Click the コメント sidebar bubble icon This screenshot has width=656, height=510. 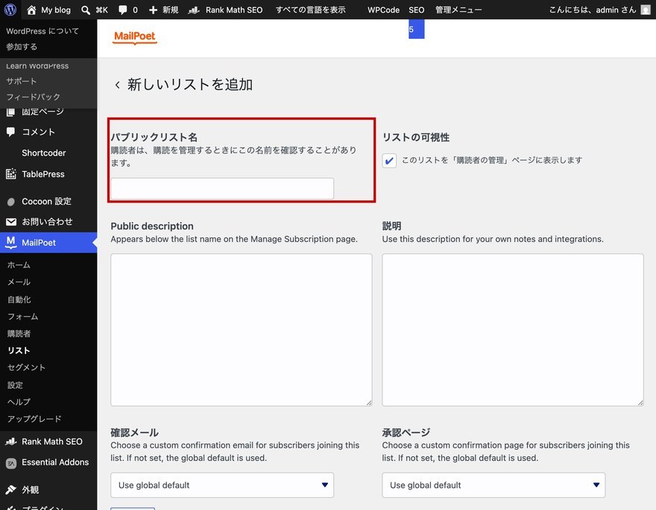(x=11, y=132)
